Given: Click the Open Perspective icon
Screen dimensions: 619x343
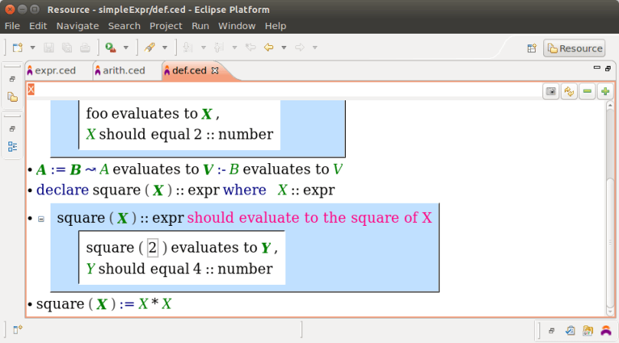Looking at the screenshot, I should pyautogui.click(x=532, y=48).
